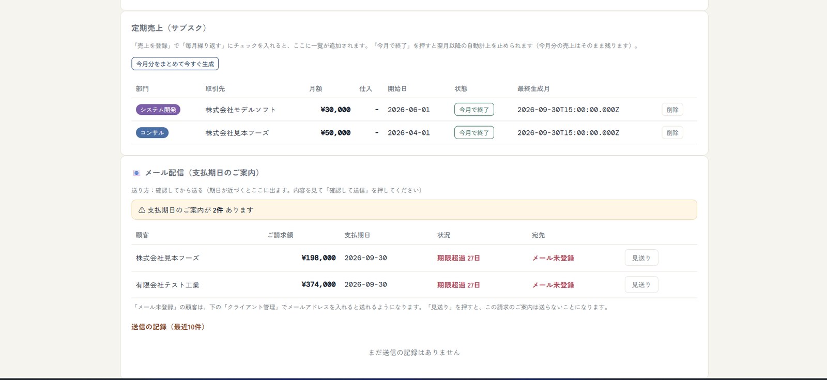Click 今月分をまとめて今すぐ生成 button
The height and width of the screenshot is (380, 827).
point(175,64)
